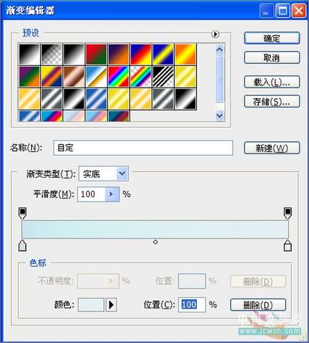Select the foreground-to-transparent checkerboard preset in row one

pyautogui.click(x=52, y=54)
